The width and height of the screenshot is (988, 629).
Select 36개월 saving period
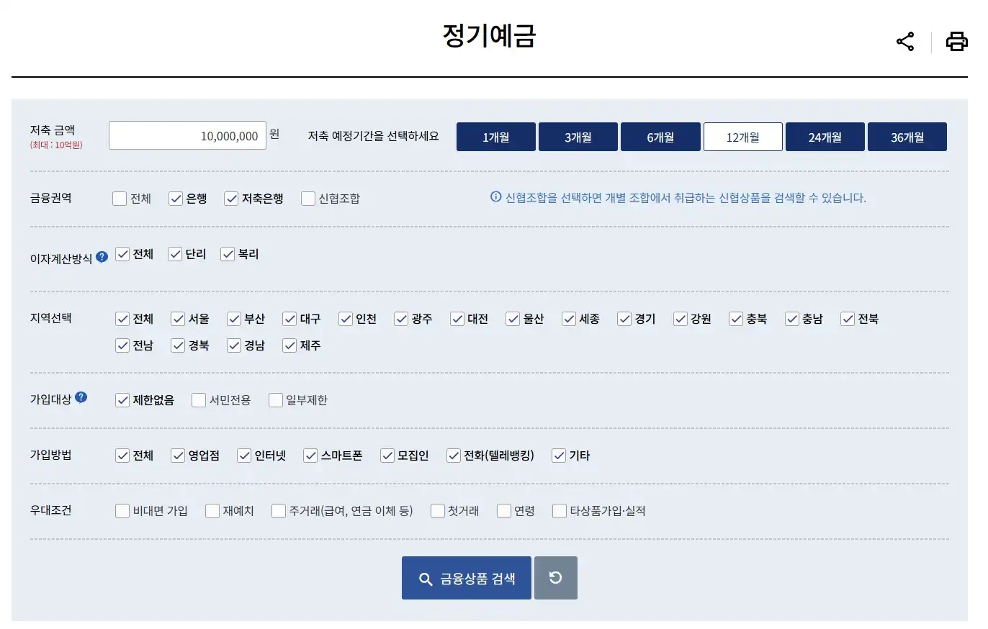[907, 137]
